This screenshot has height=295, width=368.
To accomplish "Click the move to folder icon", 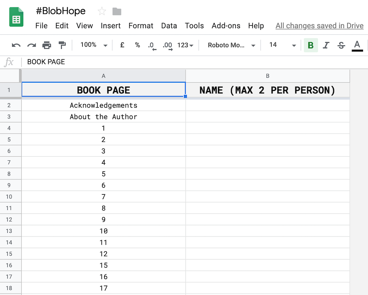I will [117, 11].
